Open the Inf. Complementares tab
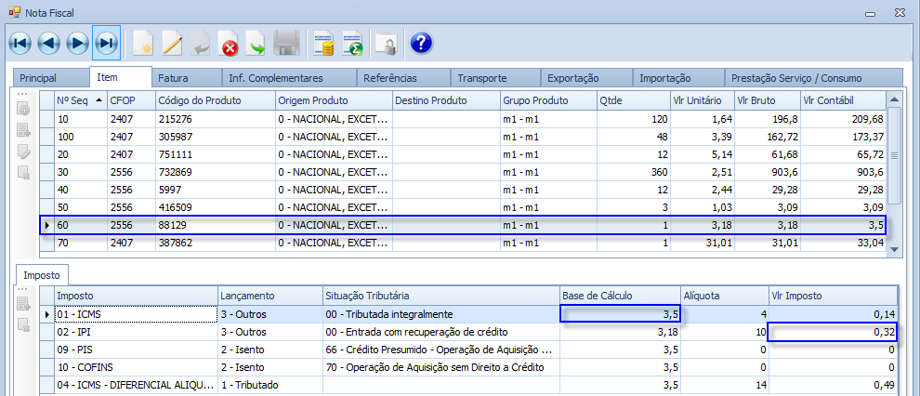Image resolution: width=920 pixels, height=396 pixels. [288, 78]
